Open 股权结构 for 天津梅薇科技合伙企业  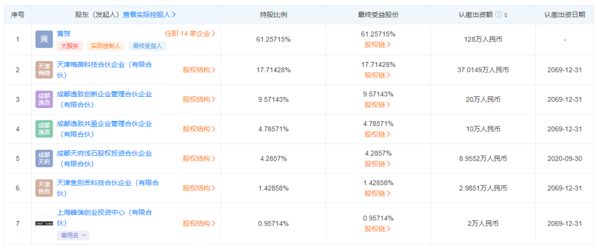199,70
